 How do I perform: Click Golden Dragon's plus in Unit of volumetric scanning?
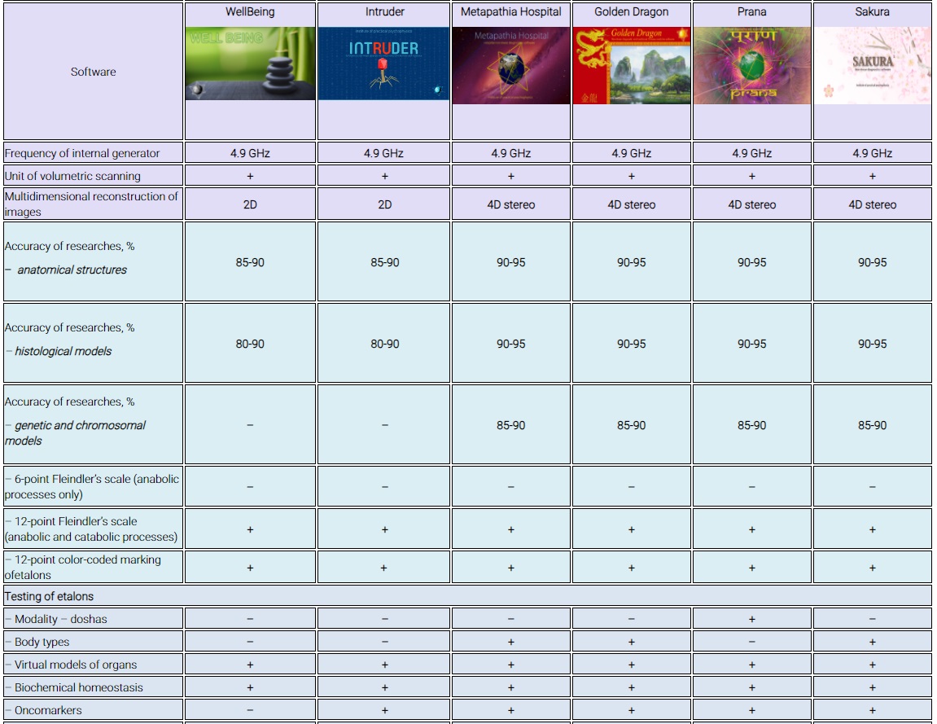(632, 177)
